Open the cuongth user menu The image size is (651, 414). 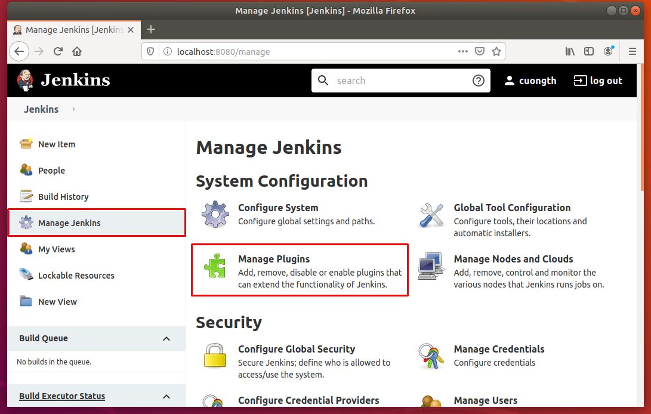[x=530, y=80]
